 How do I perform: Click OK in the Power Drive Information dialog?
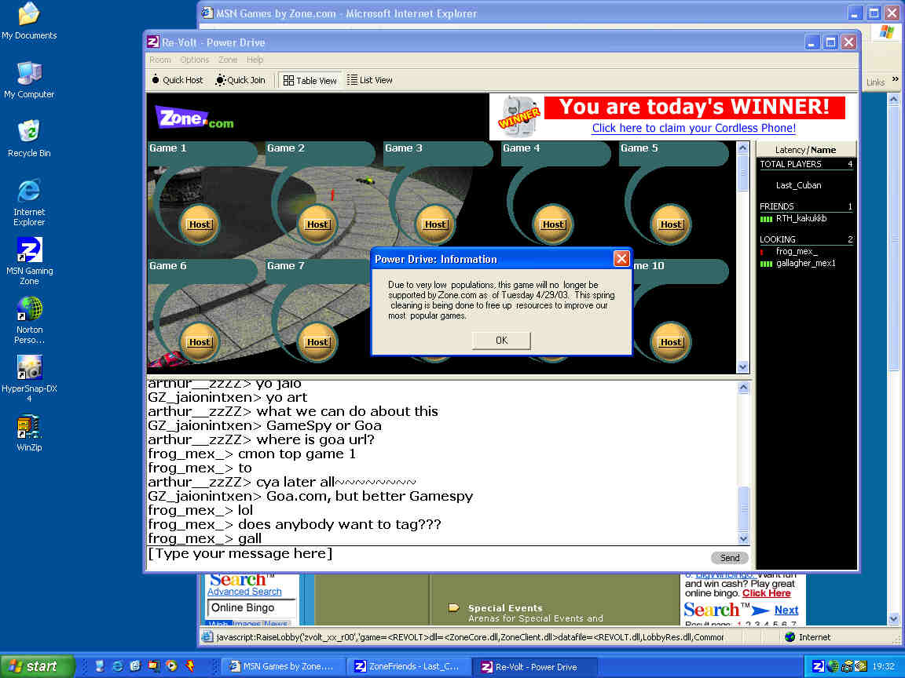tap(501, 340)
